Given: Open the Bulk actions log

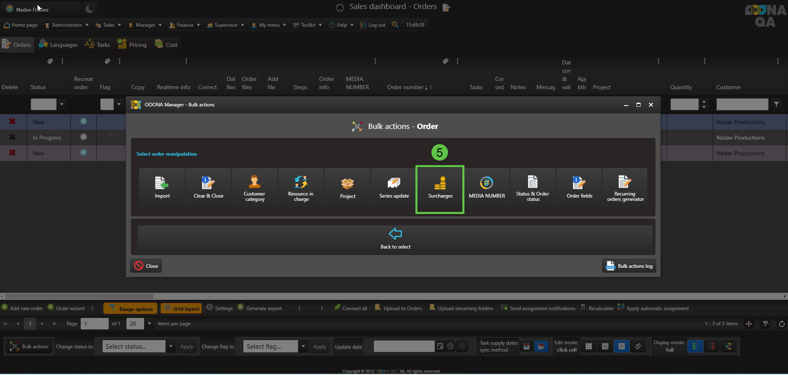Looking at the screenshot, I should (x=629, y=266).
